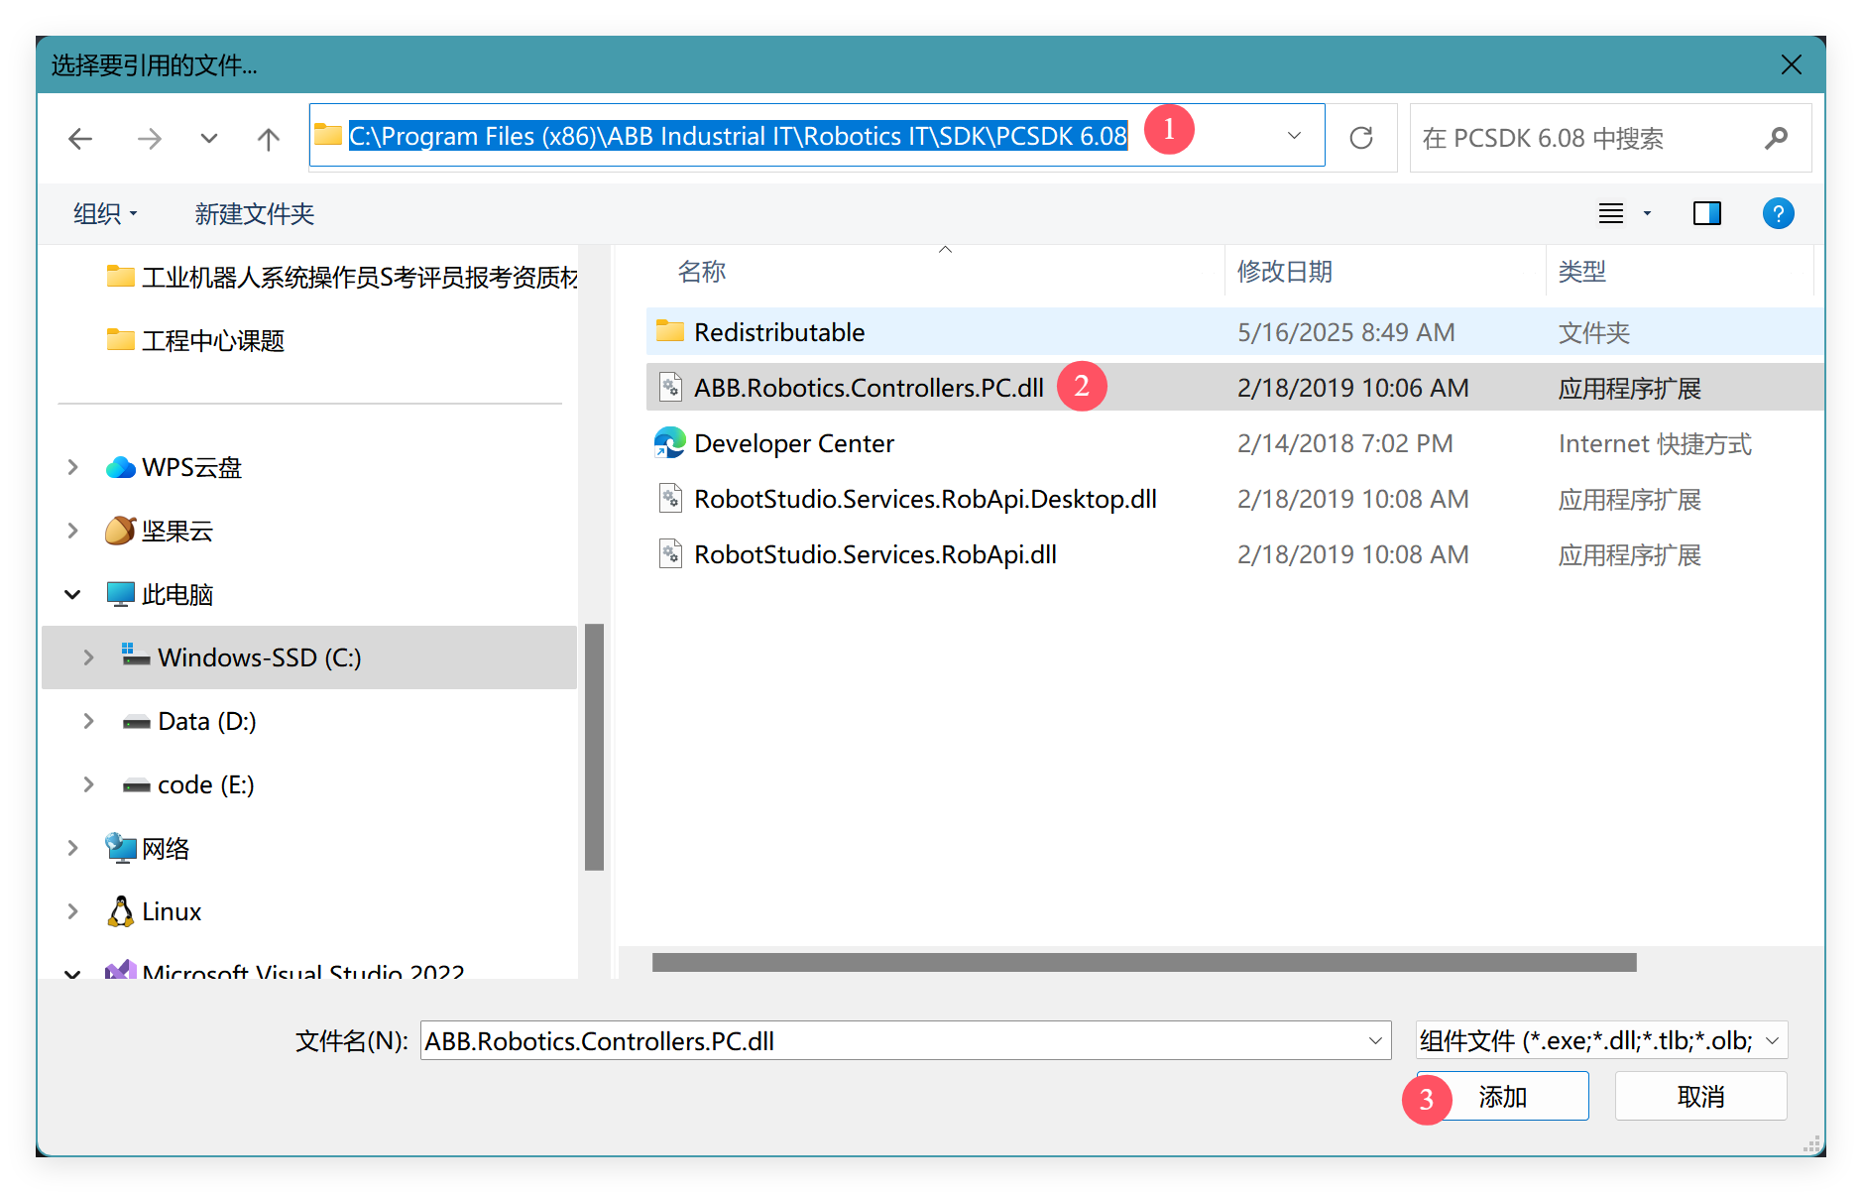Click 2/18/2019 10:06 AM date cell
Image resolution: width=1862 pixels, height=1193 pixels.
point(1352,388)
